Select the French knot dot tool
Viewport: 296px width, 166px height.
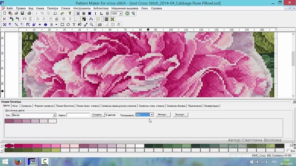coord(40,24)
